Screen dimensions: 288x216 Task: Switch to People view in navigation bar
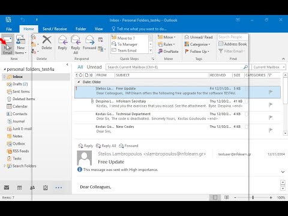coord(32,188)
